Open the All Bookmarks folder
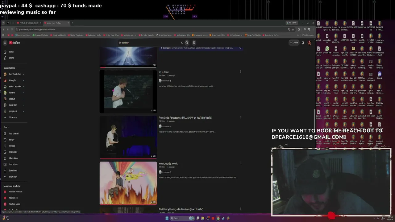The width and height of the screenshot is (395, 222). click(x=308, y=35)
